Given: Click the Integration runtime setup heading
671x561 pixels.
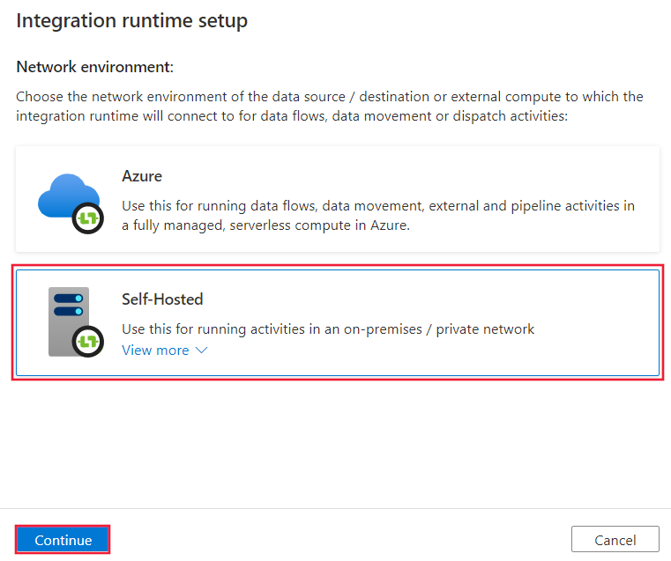Looking at the screenshot, I should point(131,21).
